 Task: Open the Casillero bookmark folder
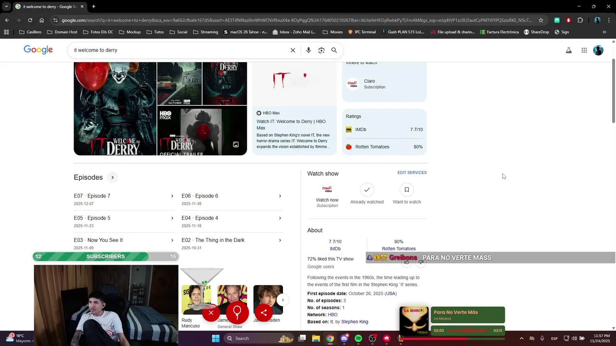click(30, 32)
